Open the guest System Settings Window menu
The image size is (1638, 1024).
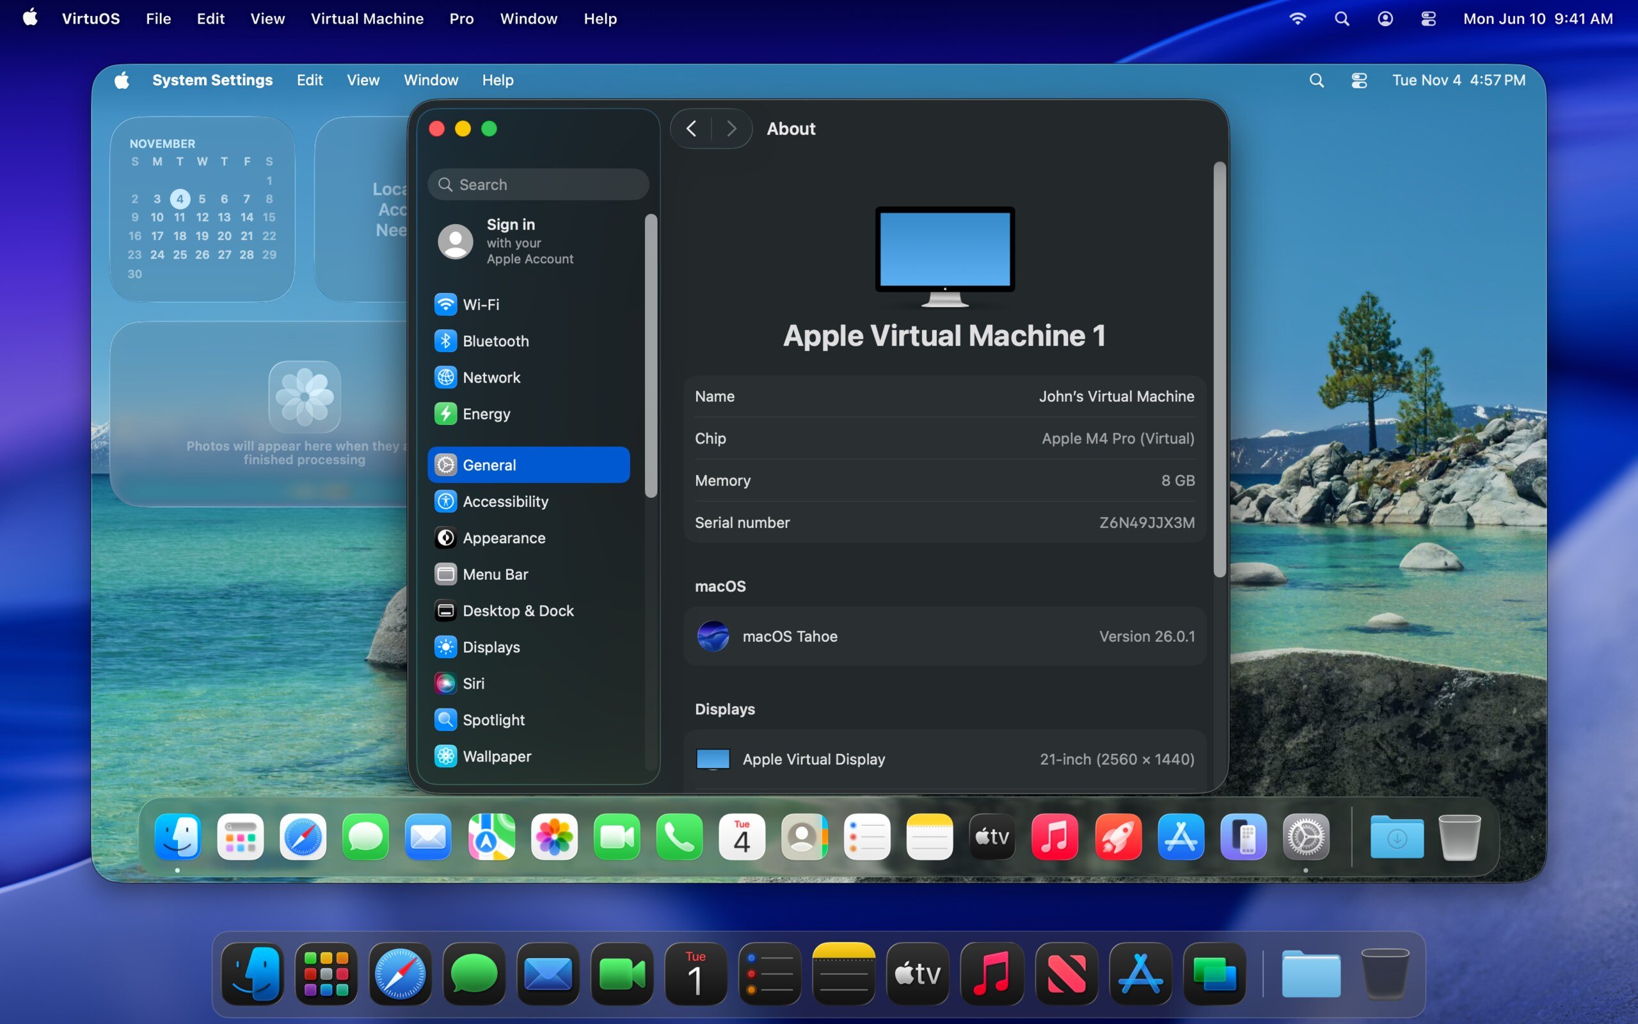click(x=431, y=80)
